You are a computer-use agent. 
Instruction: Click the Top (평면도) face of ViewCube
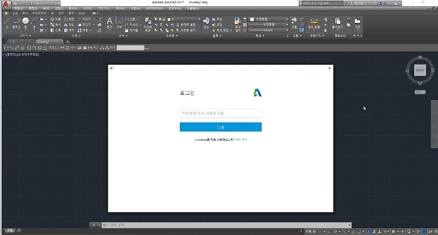pyautogui.click(x=420, y=70)
